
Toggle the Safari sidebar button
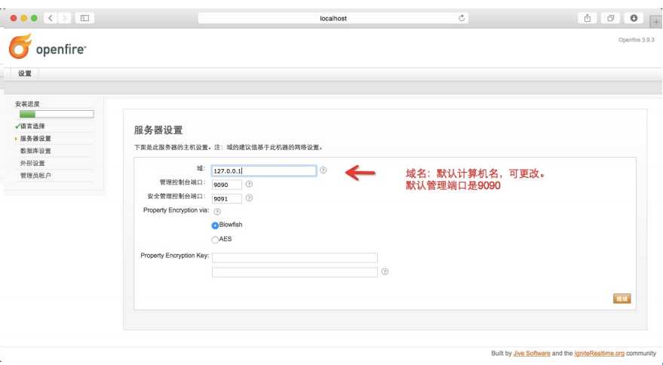pyautogui.click(x=84, y=18)
